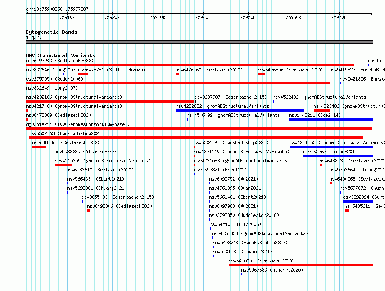Open nsv4552358 gnomADStructuralVariants label
The width and height of the screenshot is (385, 291).
click(260, 233)
